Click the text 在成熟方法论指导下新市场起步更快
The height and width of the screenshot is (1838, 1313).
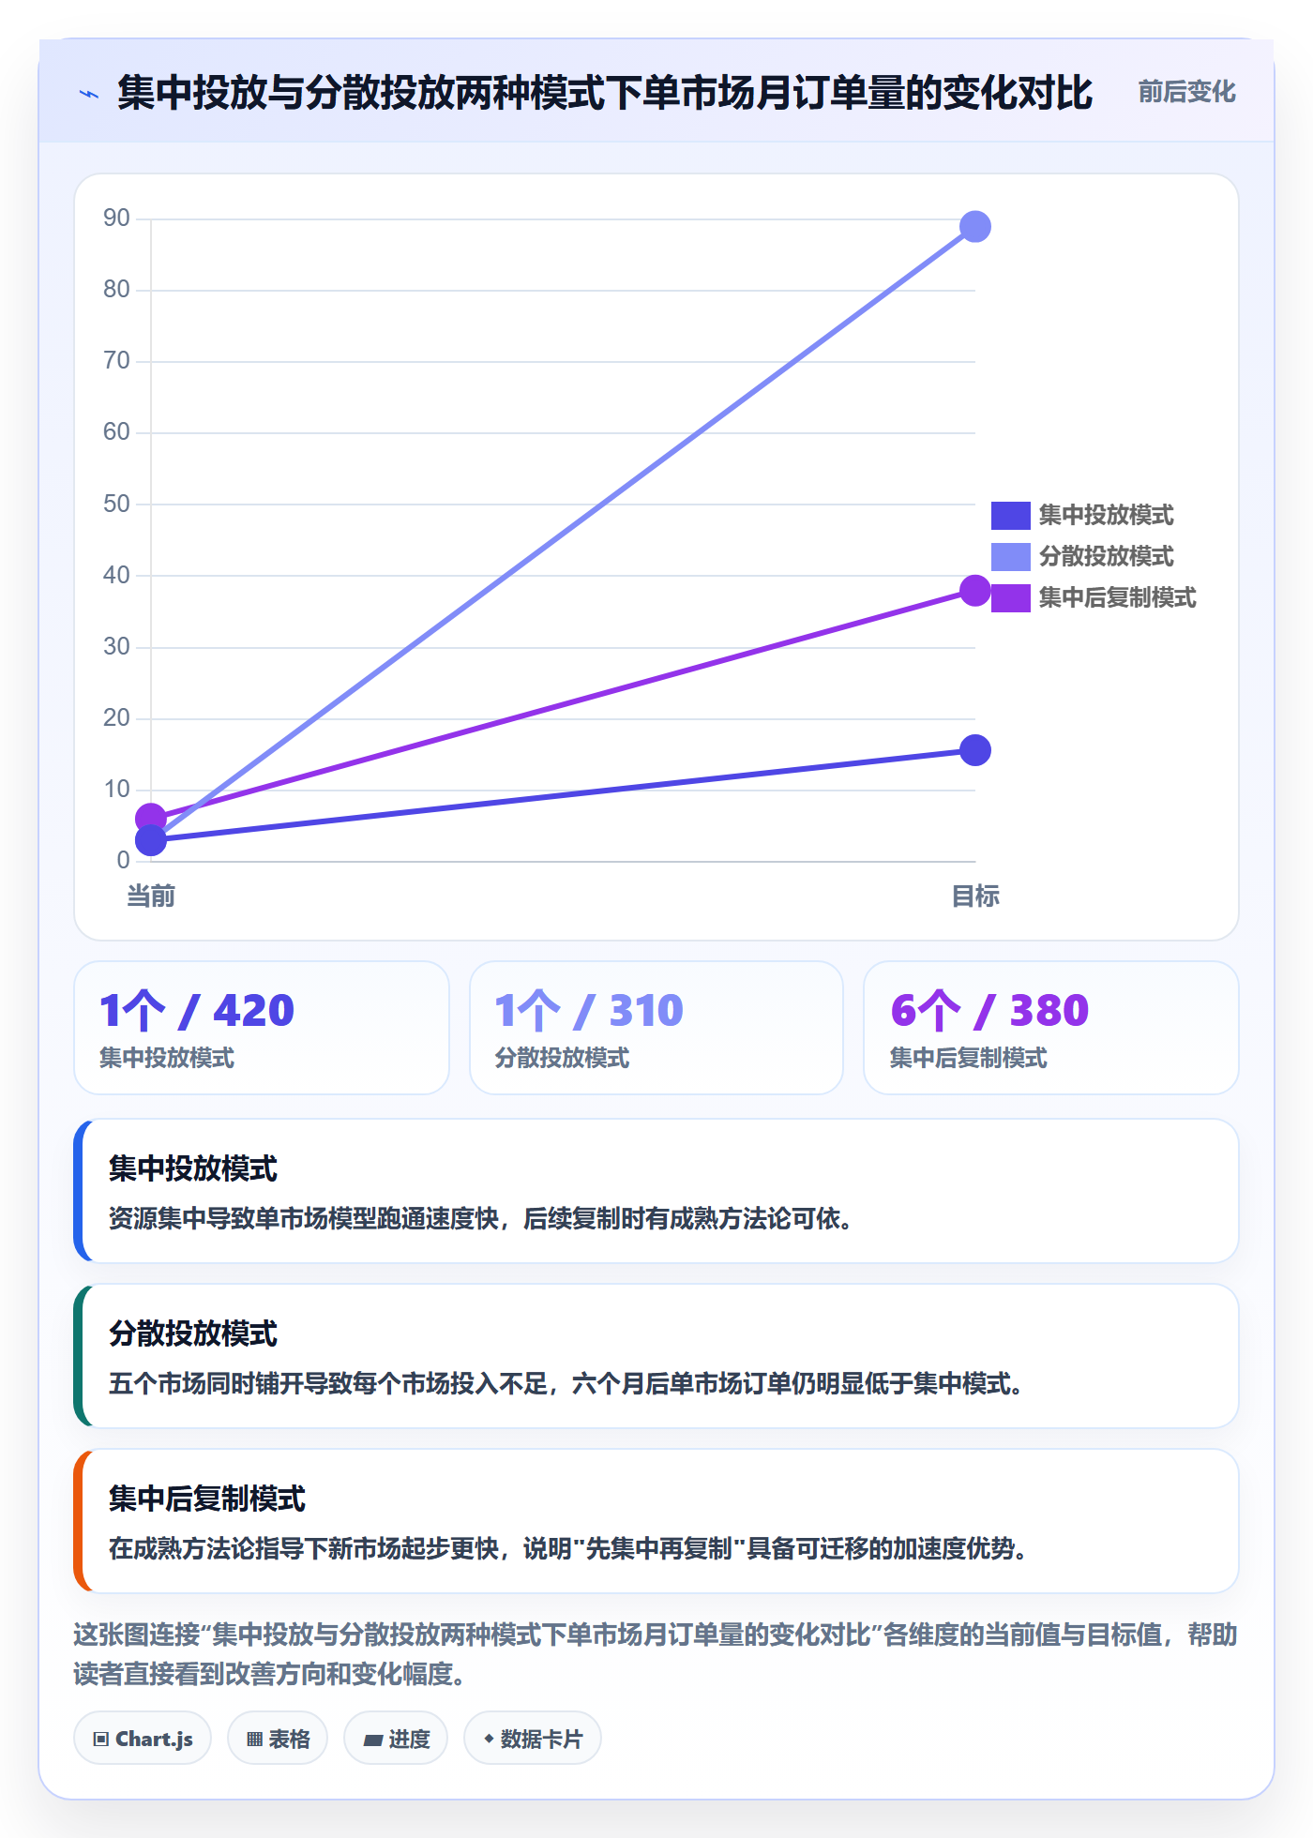click(x=304, y=1549)
